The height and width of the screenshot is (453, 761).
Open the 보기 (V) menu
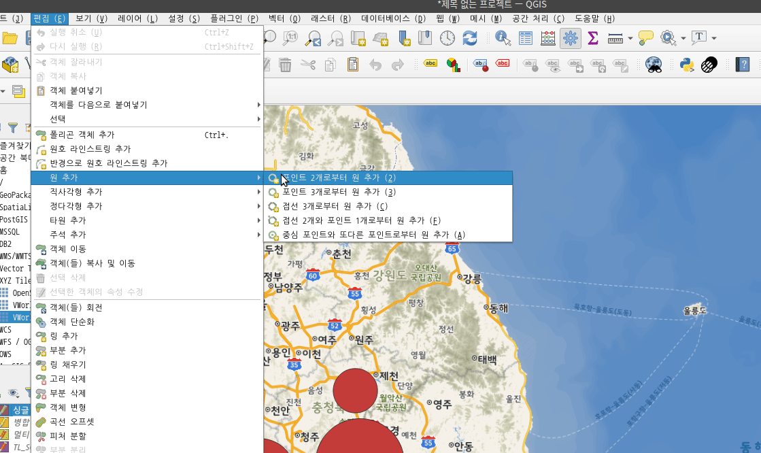pyautogui.click(x=91, y=18)
